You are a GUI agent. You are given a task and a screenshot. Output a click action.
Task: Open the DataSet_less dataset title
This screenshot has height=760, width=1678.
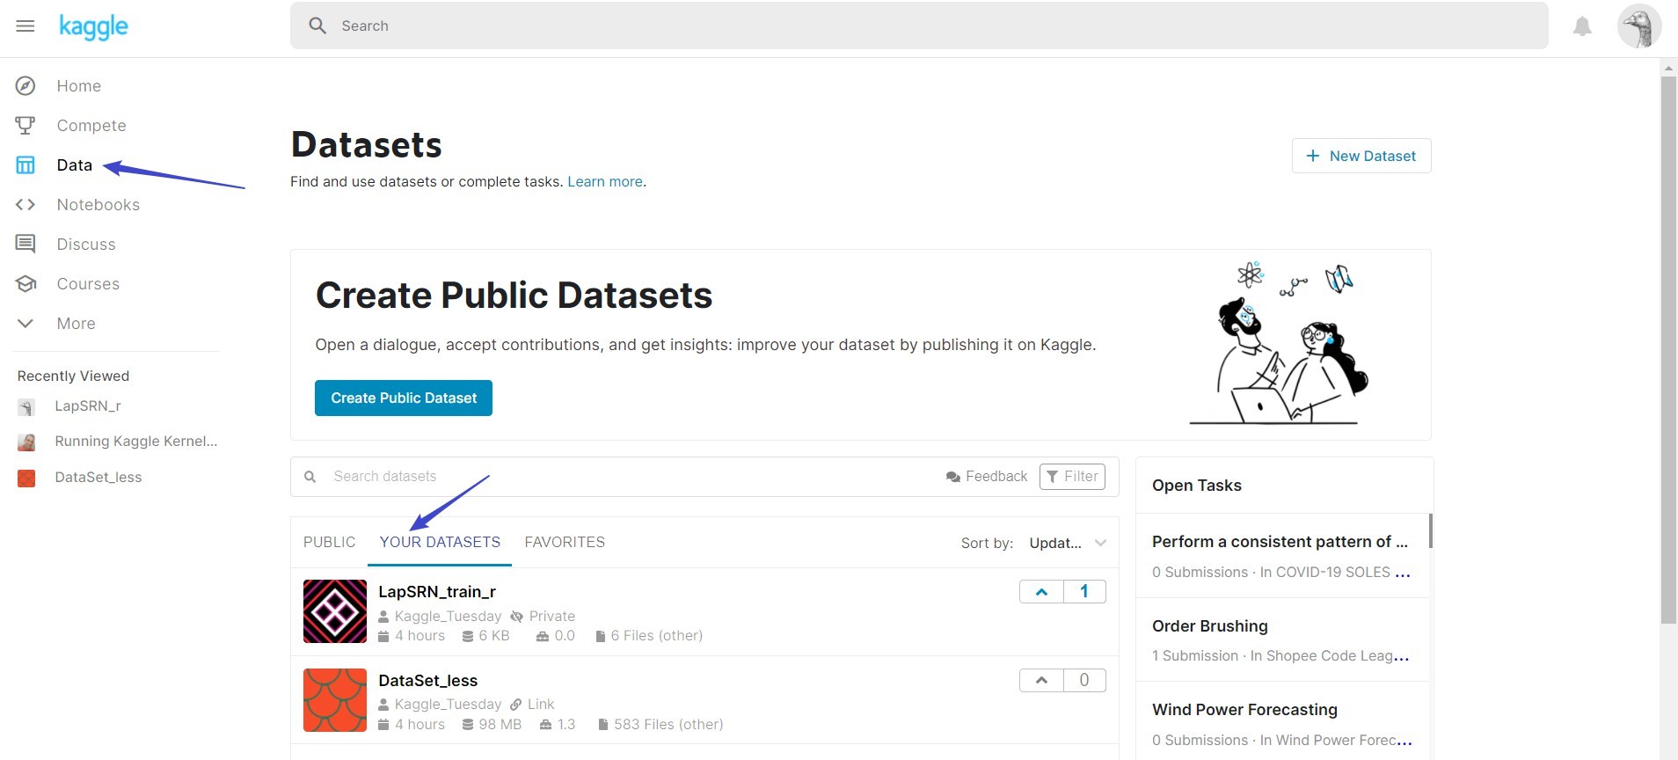428,681
